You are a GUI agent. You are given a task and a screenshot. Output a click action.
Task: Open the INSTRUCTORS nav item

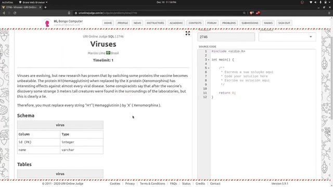[155, 23]
